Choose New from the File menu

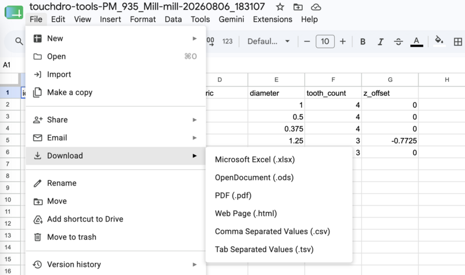coord(116,38)
